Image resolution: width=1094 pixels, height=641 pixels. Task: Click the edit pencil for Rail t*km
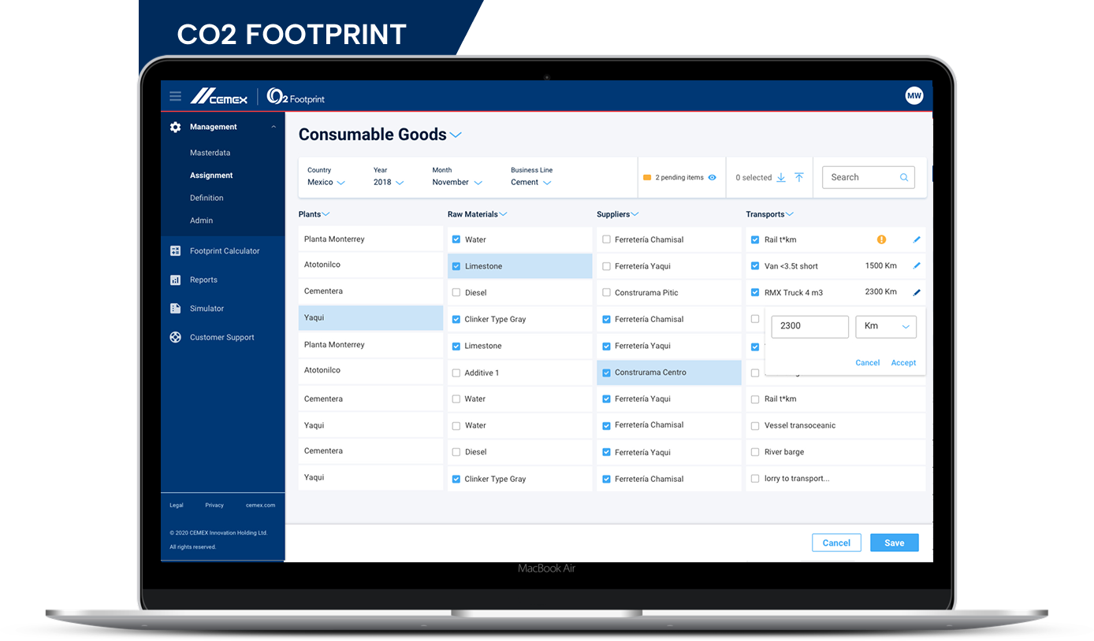pos(917,239)
